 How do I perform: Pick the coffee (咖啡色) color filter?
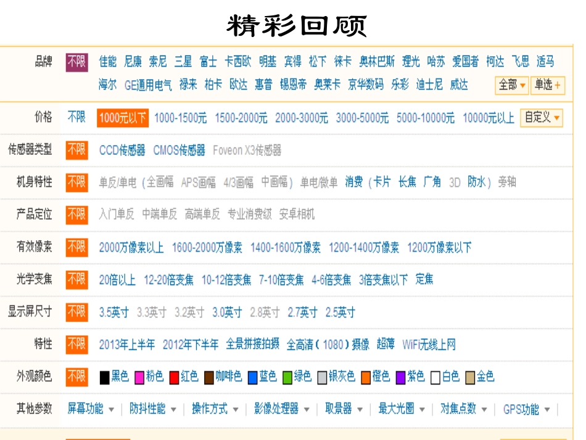pos(223,377)
